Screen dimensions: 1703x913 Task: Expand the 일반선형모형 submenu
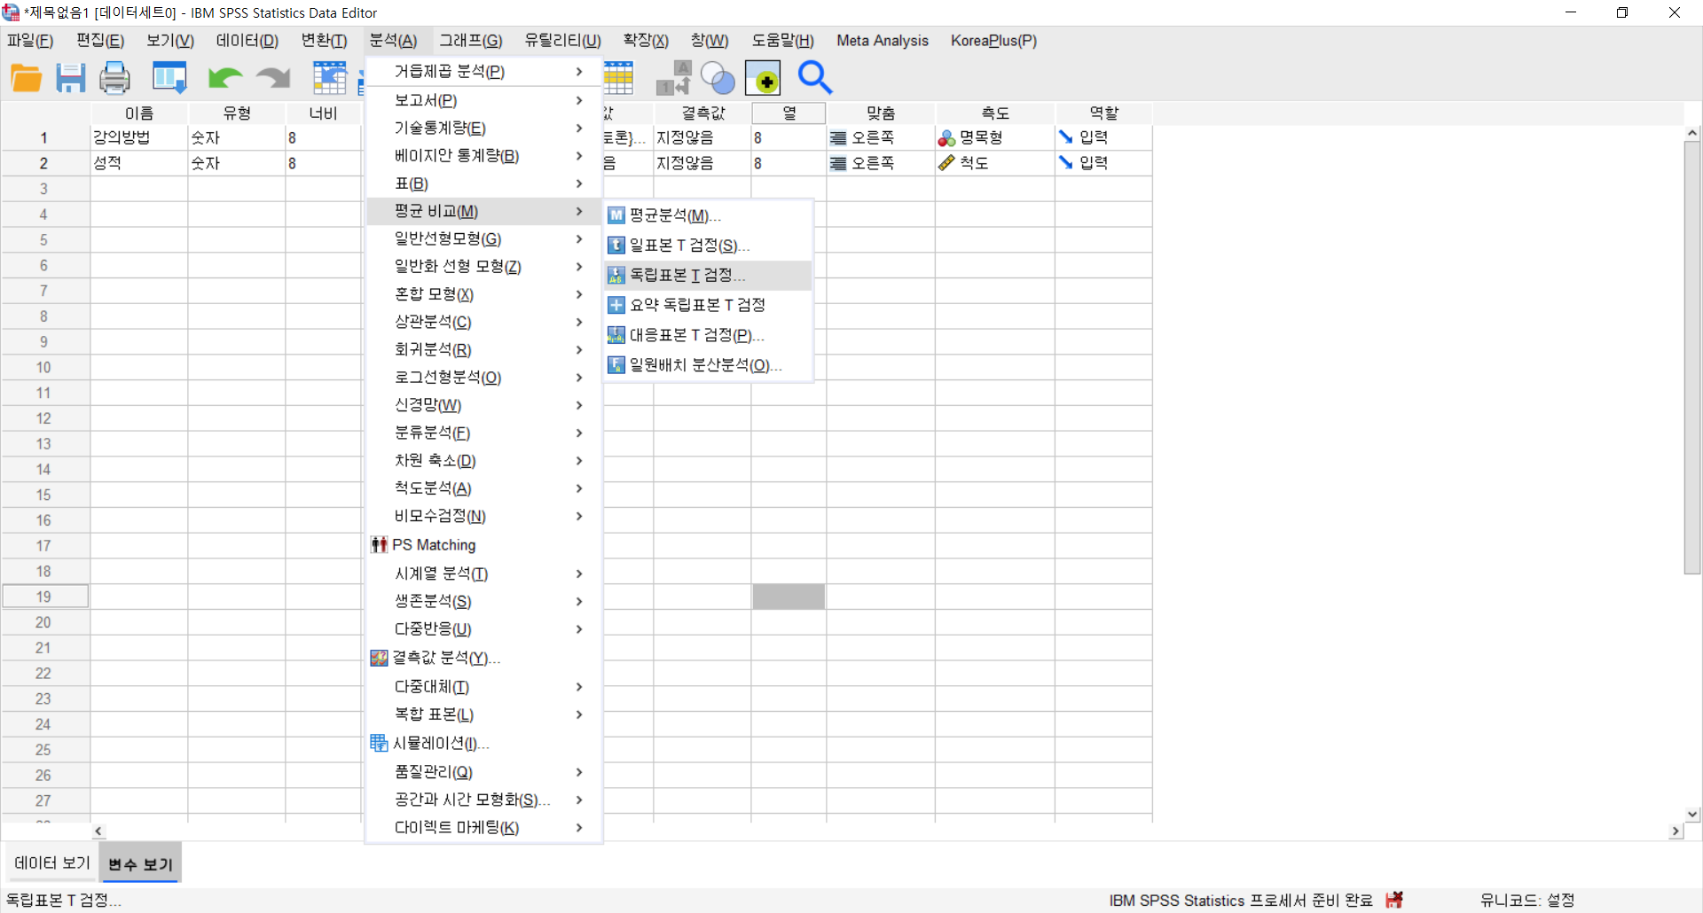484,239
